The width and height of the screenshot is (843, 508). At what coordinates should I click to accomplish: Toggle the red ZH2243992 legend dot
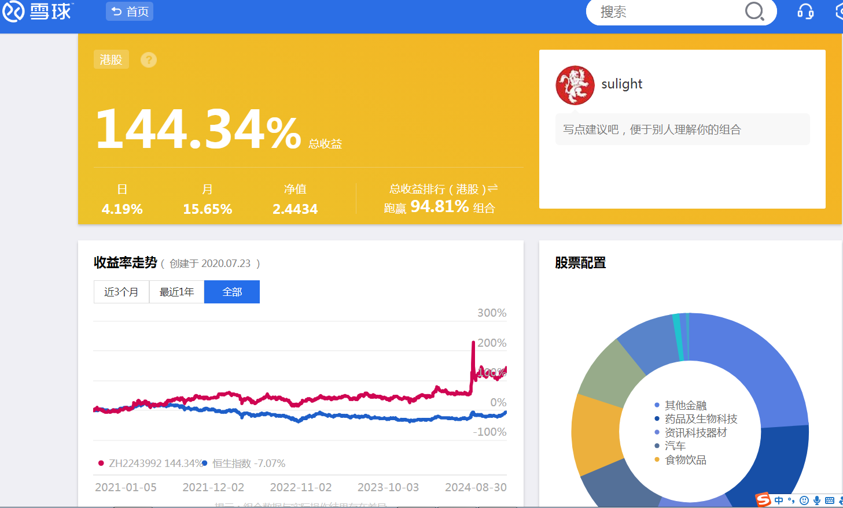click(101, 463)
